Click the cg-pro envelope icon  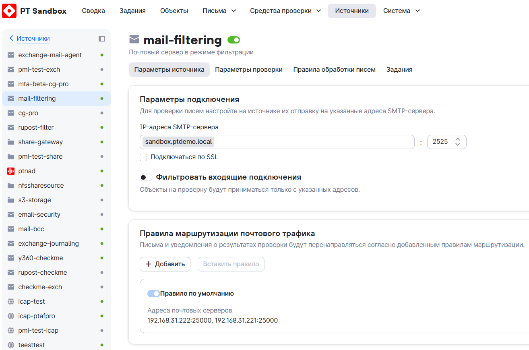pos(11,113)
